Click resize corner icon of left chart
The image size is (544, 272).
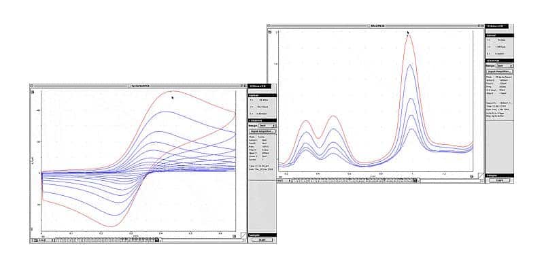243,235
